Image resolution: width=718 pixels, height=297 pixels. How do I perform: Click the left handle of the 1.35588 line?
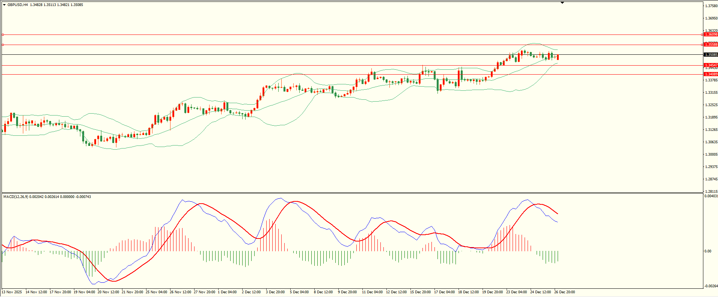click(3, 45)
